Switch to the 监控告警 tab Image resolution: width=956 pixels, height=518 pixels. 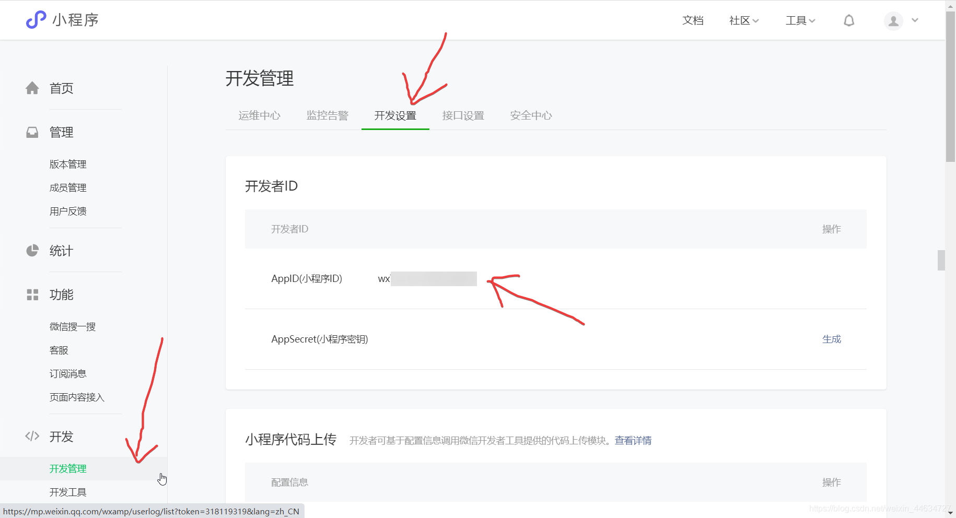coord(328,115)
